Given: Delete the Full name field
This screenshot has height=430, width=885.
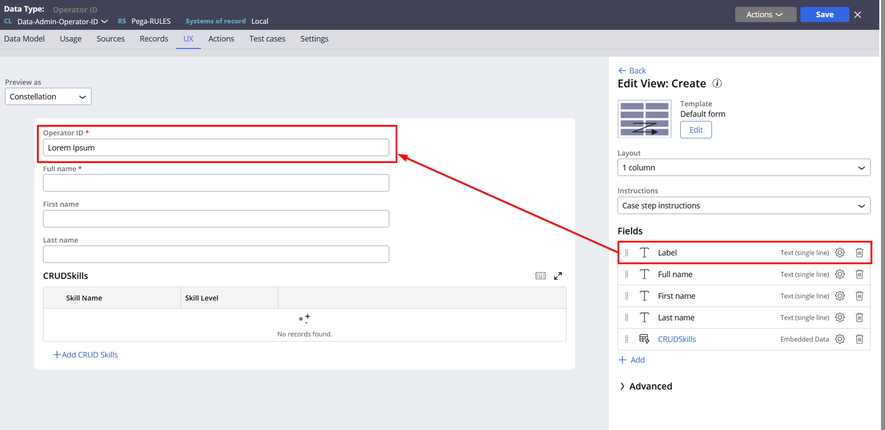Looking at the screenshot, I should pos(859,274).
